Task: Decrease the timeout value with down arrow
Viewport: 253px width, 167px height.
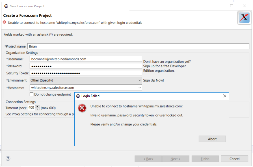Action: click(x=37, y=109)
